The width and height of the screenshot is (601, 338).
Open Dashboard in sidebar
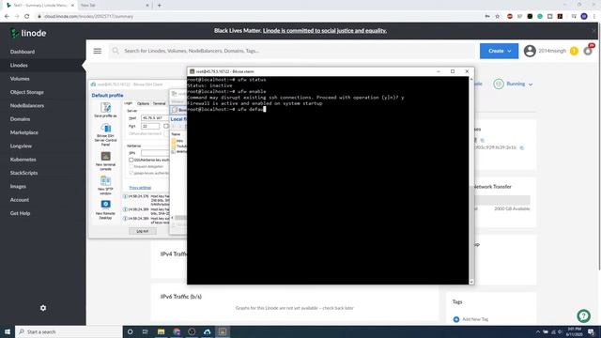click(23, 52)
